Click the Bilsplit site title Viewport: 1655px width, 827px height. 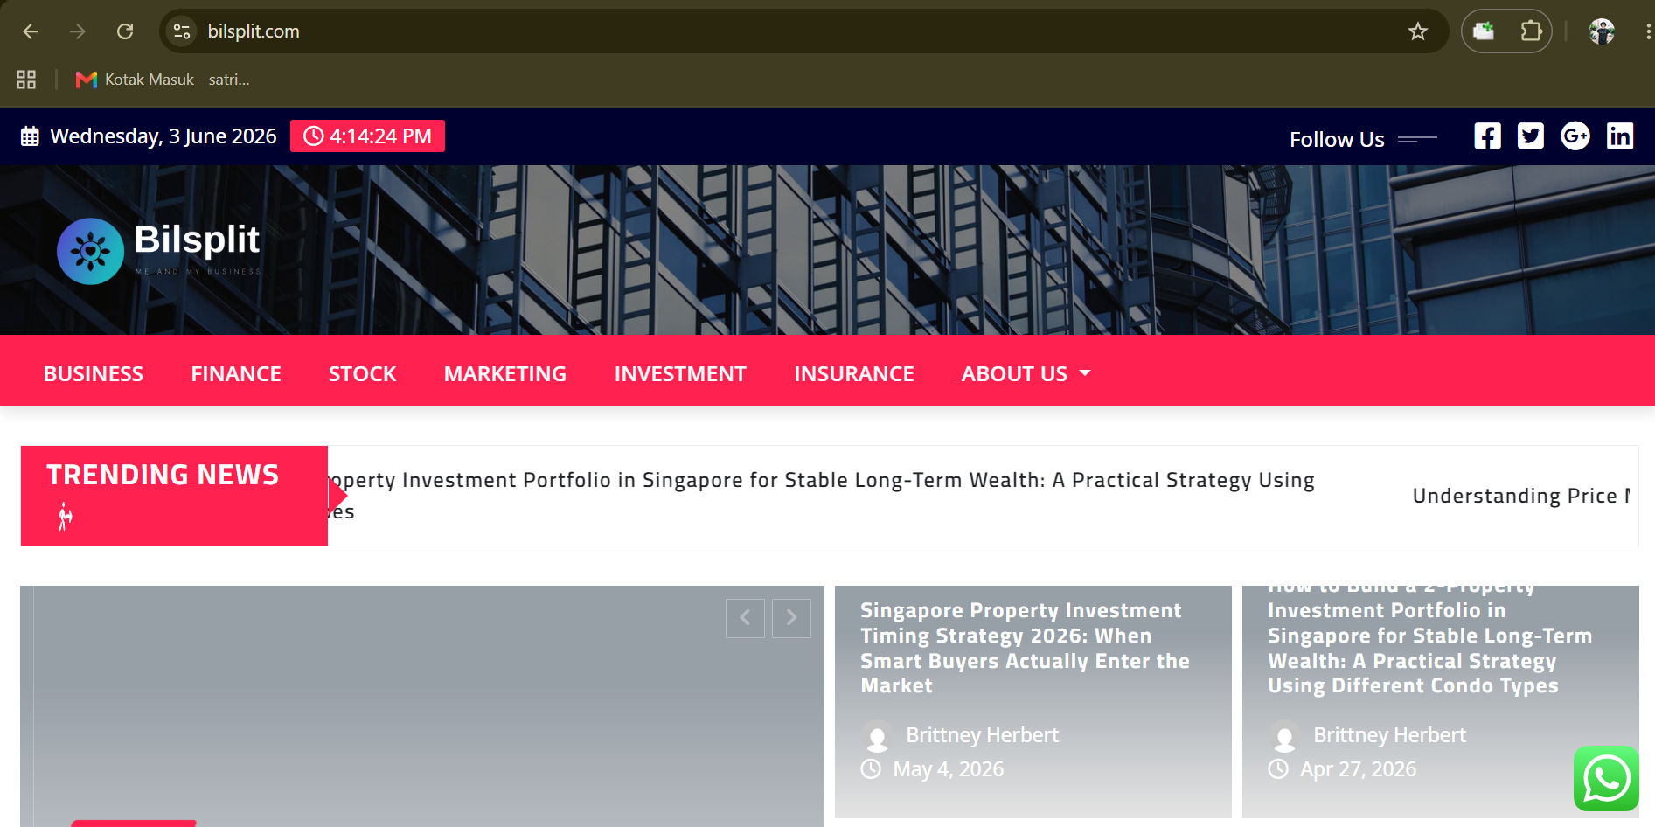click(x=197, y=240)
